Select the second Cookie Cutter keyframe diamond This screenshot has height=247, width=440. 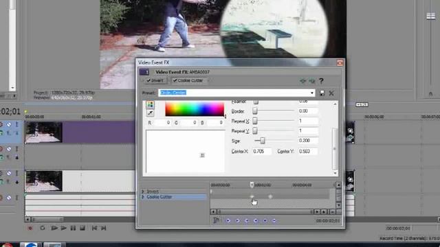pos(270,197)
